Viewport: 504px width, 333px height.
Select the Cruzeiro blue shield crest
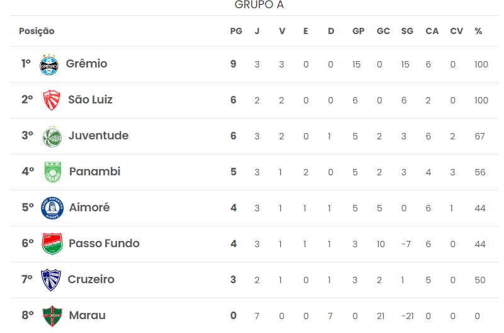tap(51, 280)
